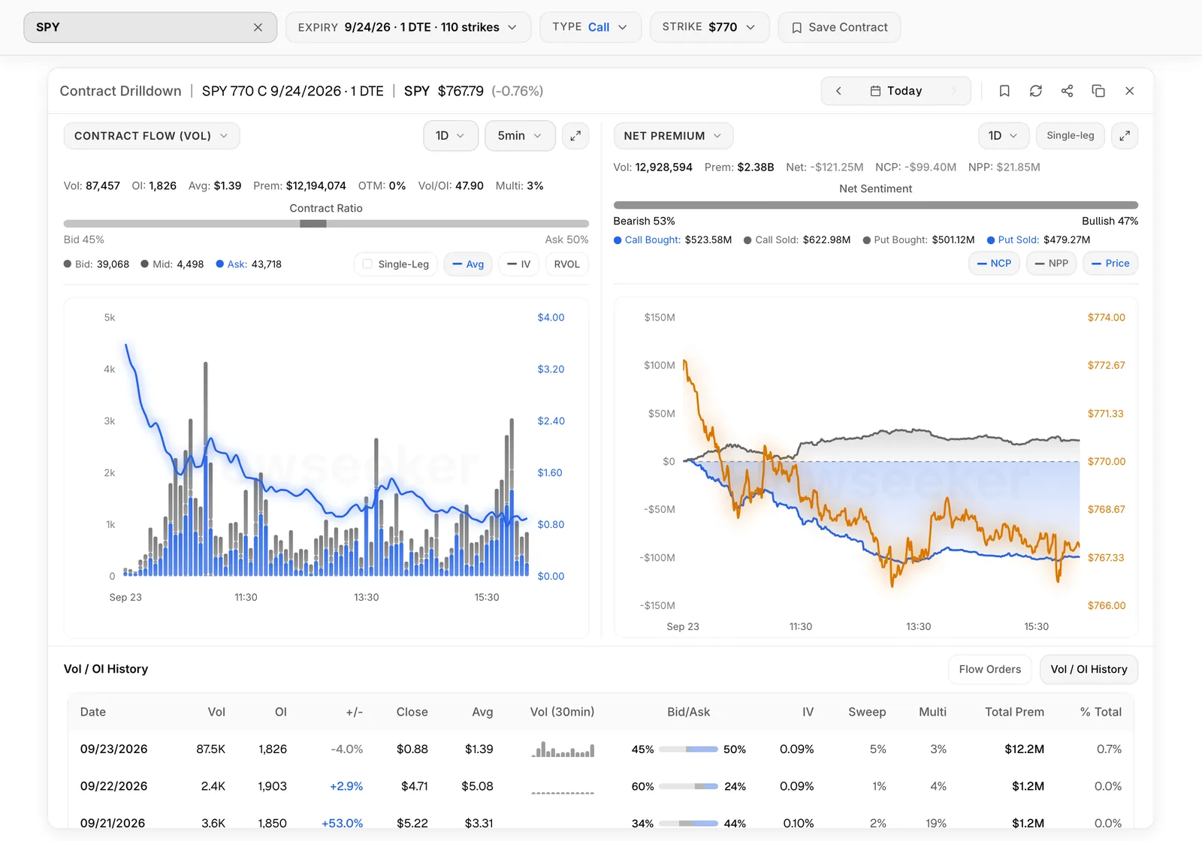Sort by the OI column header
The height and width of the screenshot is (841, 1202).
tap(281, 712)
